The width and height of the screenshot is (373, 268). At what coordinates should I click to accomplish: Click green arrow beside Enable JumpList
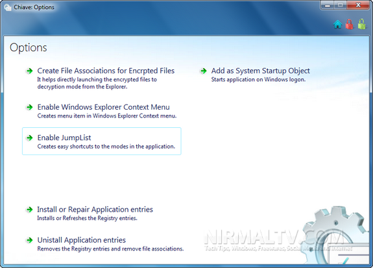pos(29,138)
